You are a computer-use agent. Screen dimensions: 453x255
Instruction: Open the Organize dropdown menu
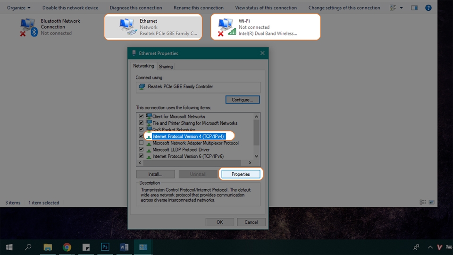pos(18,8)
